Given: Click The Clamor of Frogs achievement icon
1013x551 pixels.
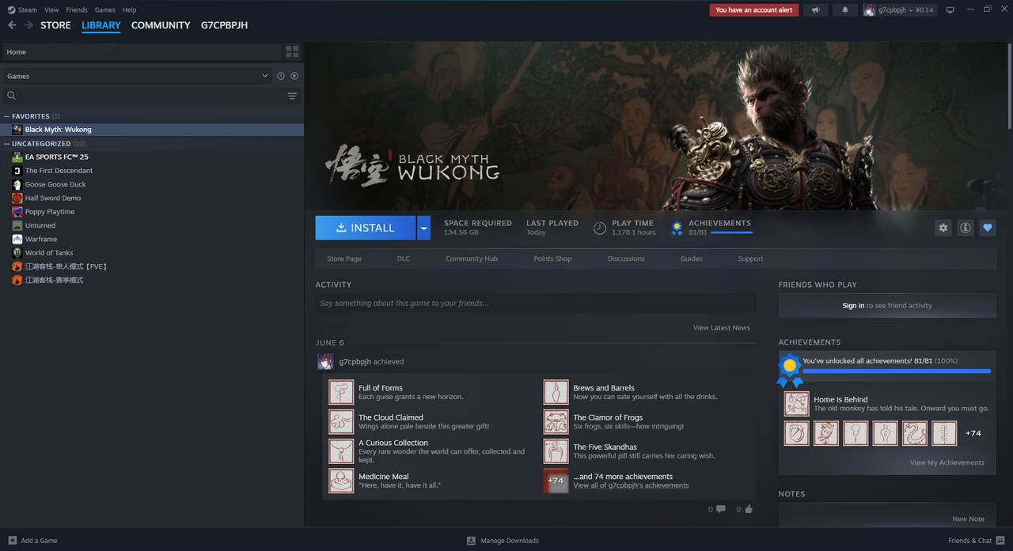Looking at the screenshot, I should (556, 421).
